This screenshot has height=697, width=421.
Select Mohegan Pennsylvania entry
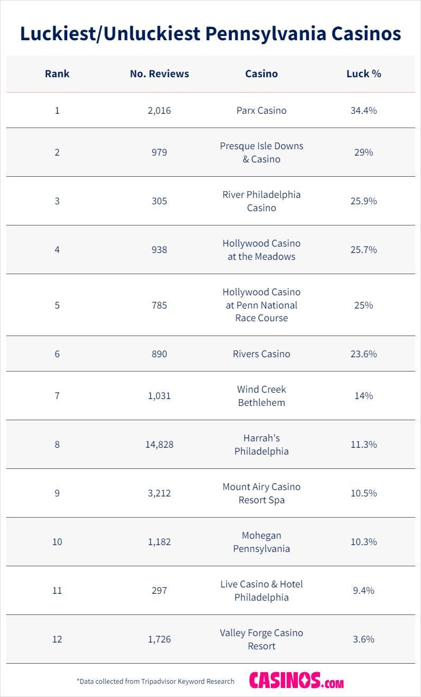[261, 542]
